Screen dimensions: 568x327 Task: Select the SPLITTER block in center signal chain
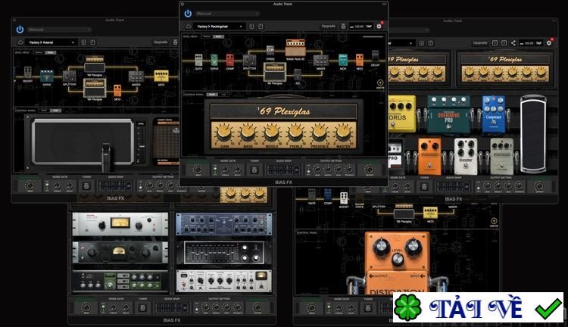tap(249, 60)
